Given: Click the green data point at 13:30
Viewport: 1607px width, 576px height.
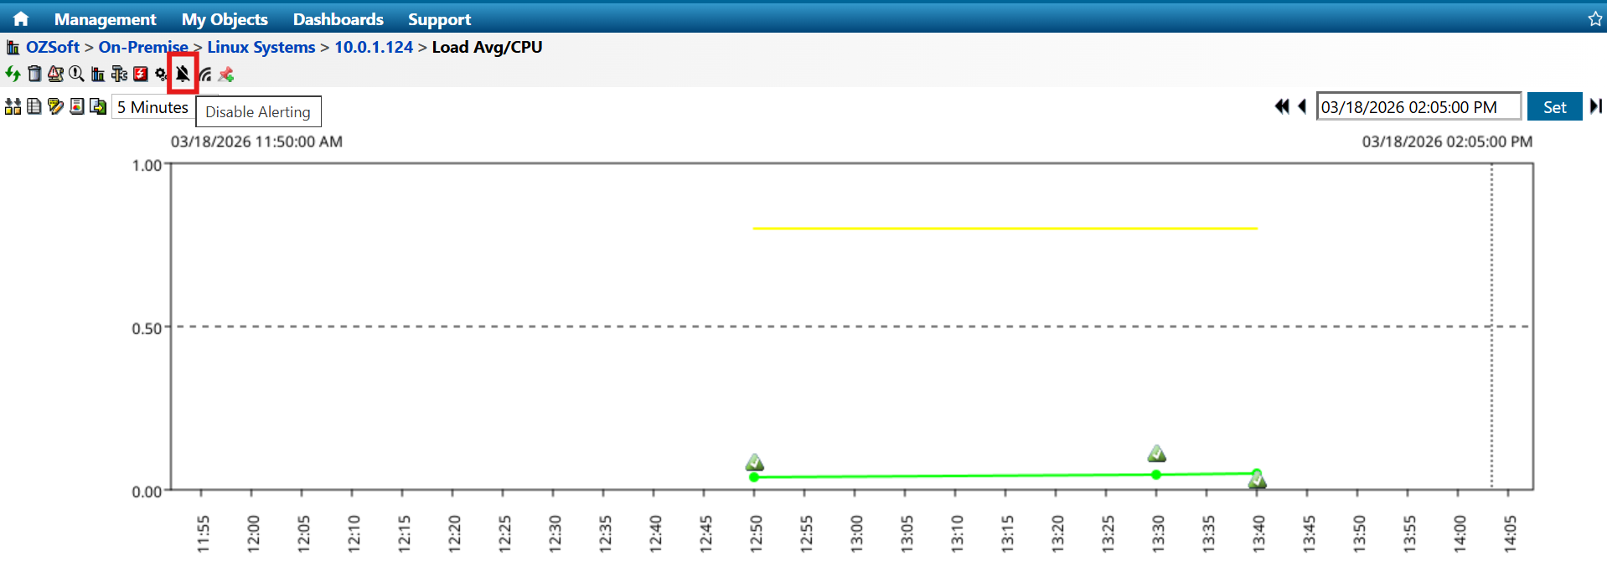Looking at the screenshot, I should click(1156, 475).
